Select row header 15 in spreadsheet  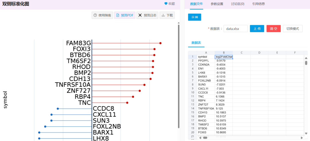pyautogui.click(x=193, y=112)
